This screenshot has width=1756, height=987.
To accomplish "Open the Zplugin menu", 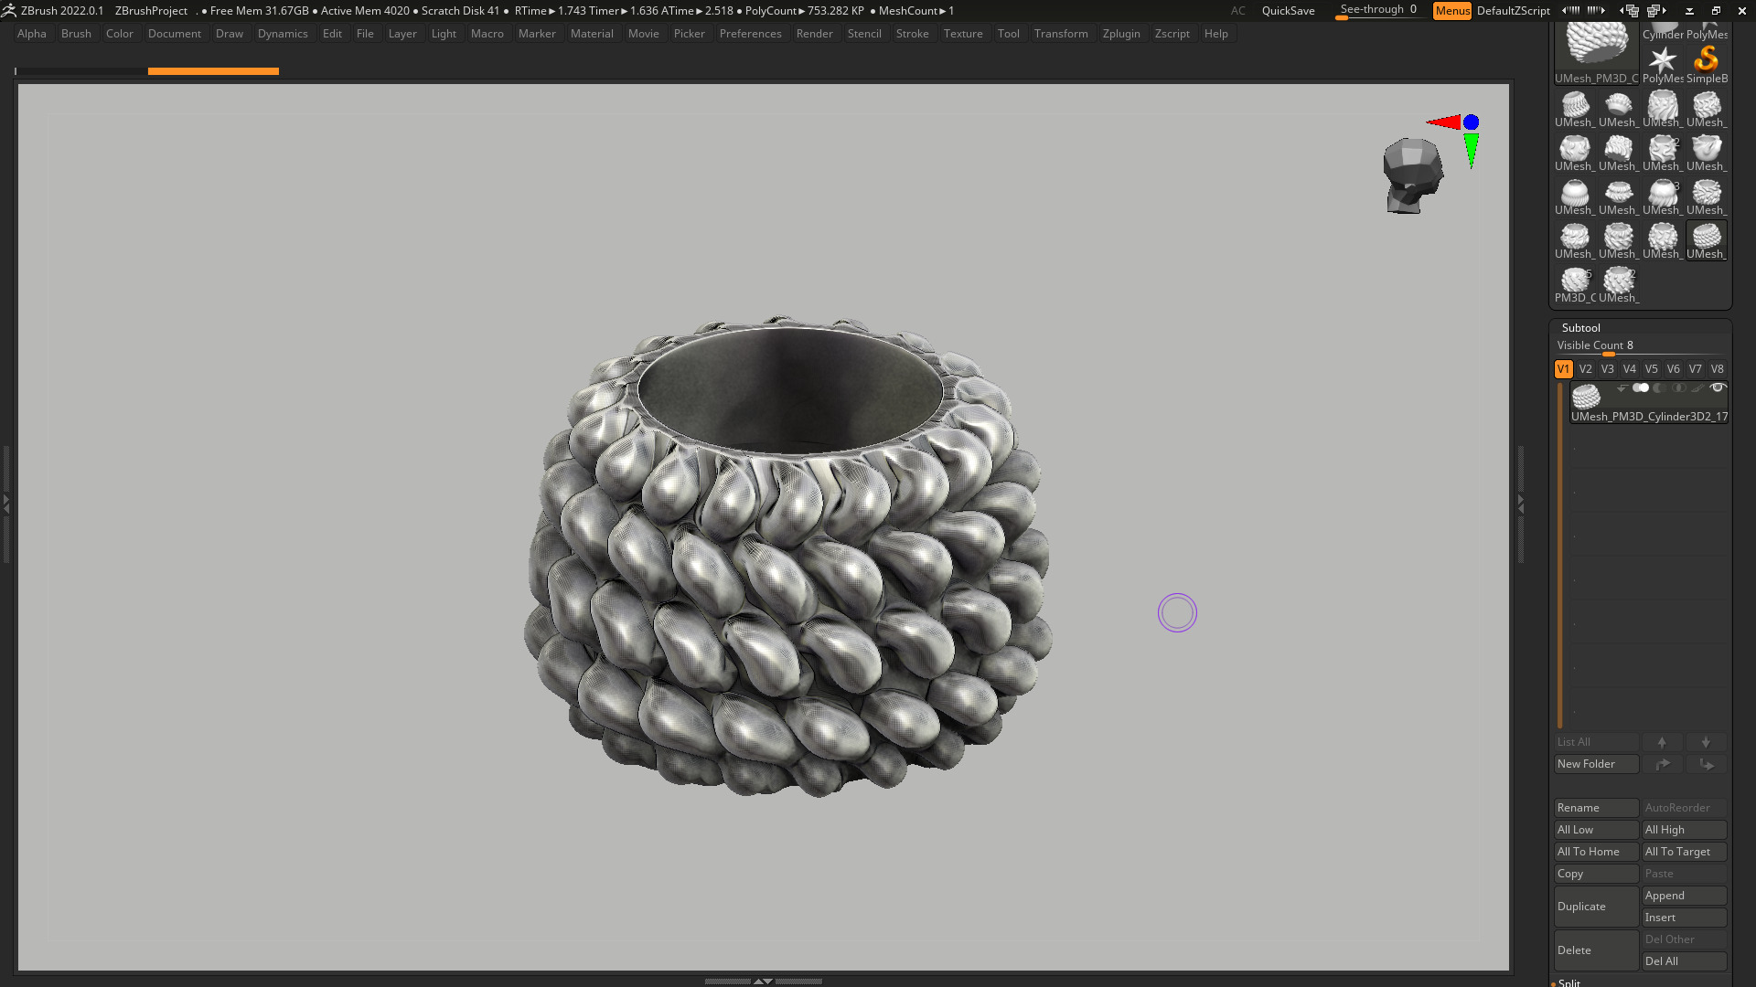I will point(1121,34).
